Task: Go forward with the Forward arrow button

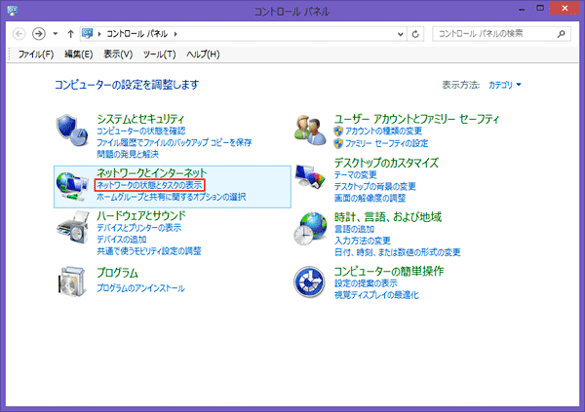Action: (x=39, y=34)
